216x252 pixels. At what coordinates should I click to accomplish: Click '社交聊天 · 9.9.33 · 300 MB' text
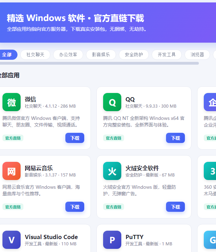point(151,106)
